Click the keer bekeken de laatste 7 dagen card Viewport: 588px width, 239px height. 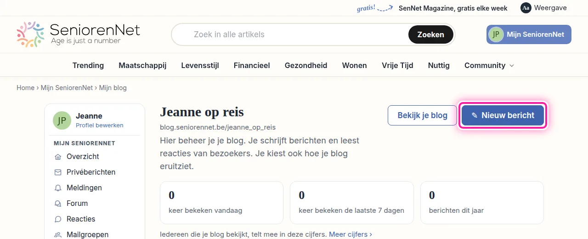352,203
